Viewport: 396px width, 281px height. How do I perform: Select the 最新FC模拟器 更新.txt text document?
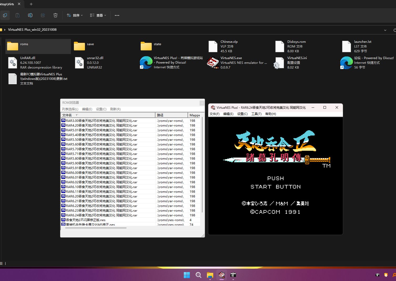pyautogui.click(x=38, y=79)
